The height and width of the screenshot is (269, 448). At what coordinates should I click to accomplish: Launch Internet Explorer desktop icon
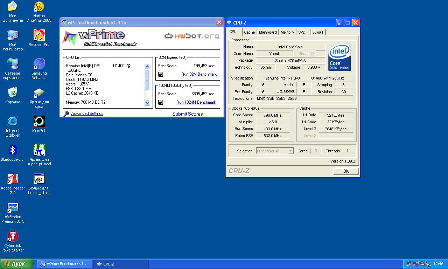tap(13, 126)
